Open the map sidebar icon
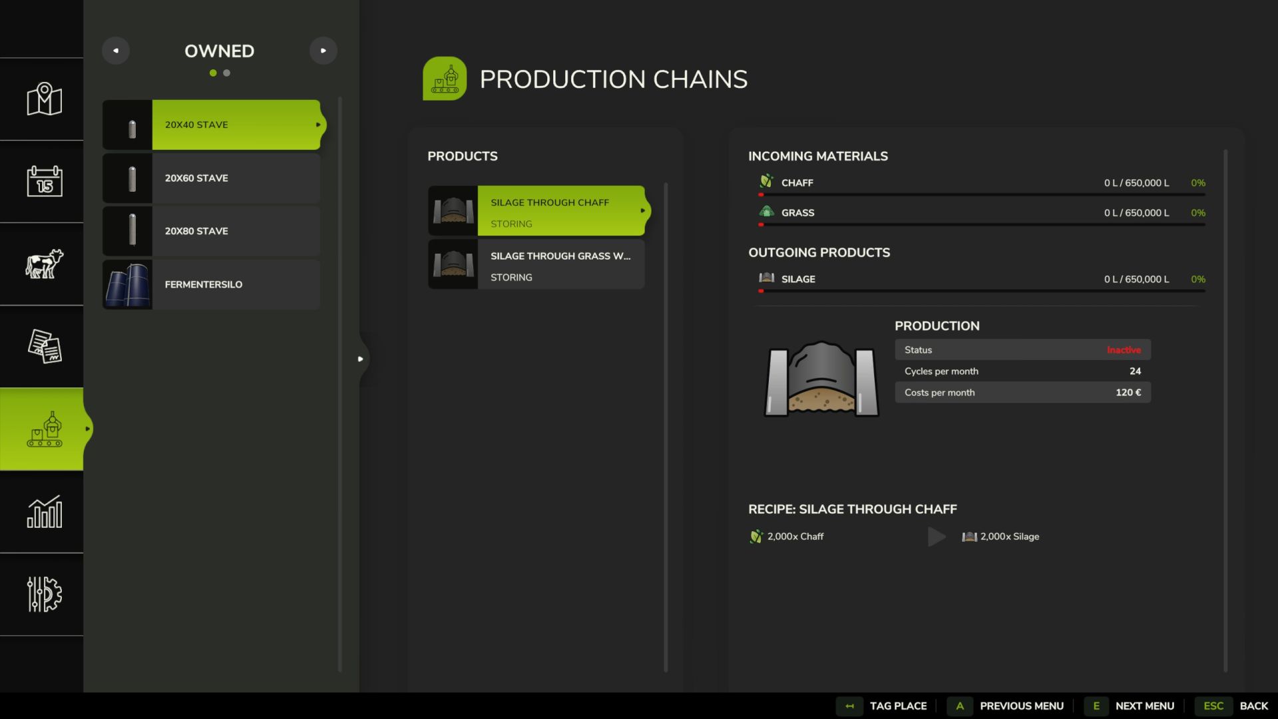The image size is (1278, 719). 44,99
